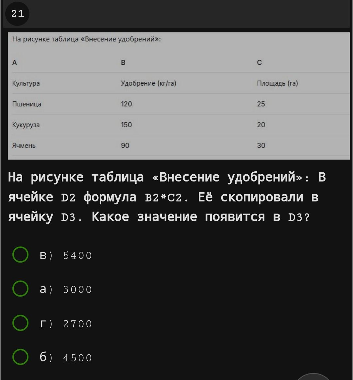Click the value 90 in the Ячмень row

click(125, 146)
